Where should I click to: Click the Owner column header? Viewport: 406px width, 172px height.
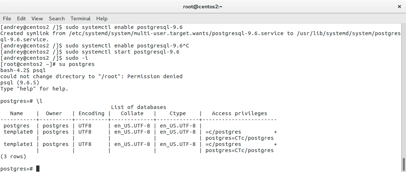point(54,113)
